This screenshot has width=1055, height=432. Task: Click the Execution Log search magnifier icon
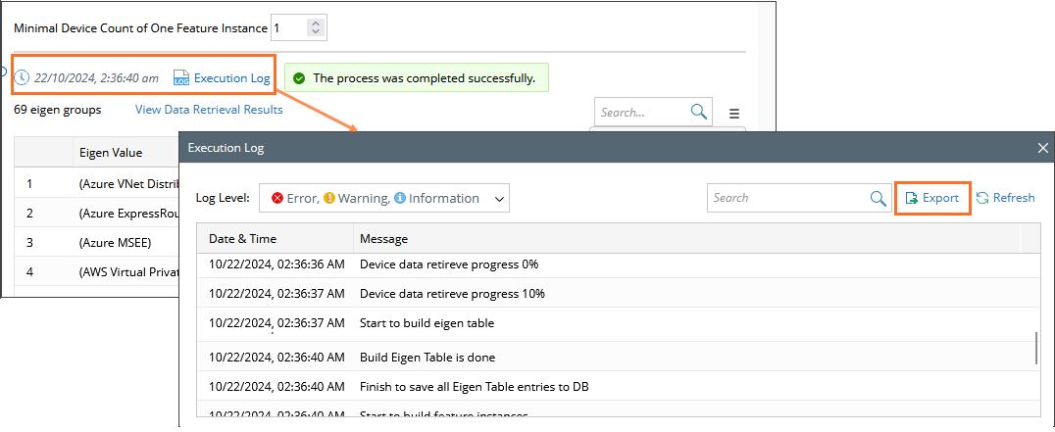click(x=879, y=198)
